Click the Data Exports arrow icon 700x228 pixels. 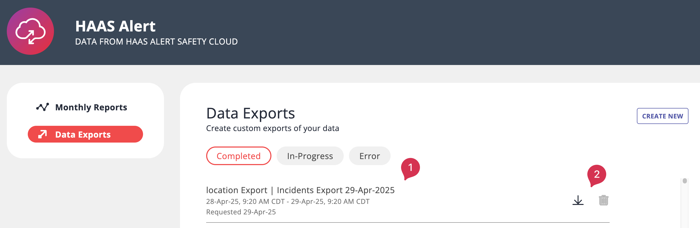(x=42, y=134)
